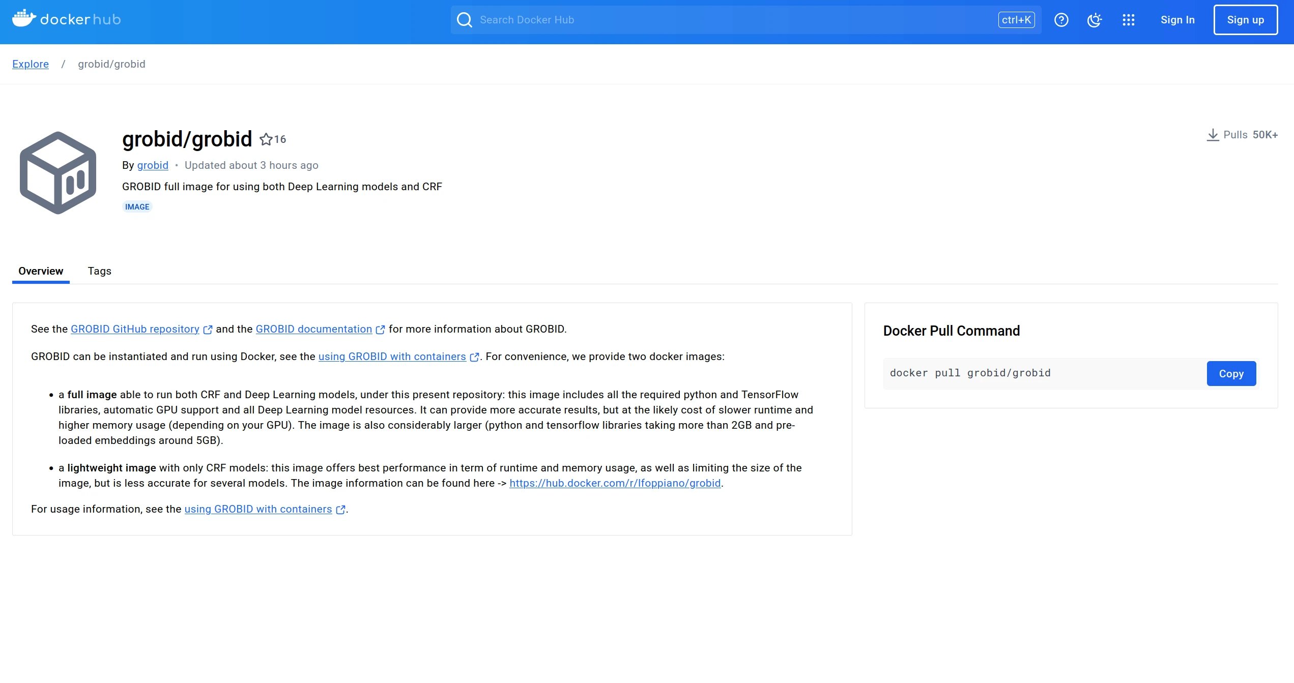Click external link icon after GROBID documentation

pyautogui.click(x=380, y=330)
